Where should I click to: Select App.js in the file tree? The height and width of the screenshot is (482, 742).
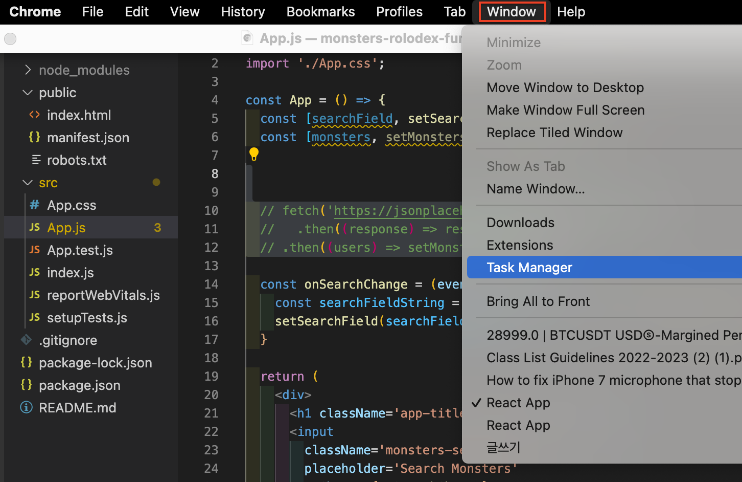click(66, 228)
